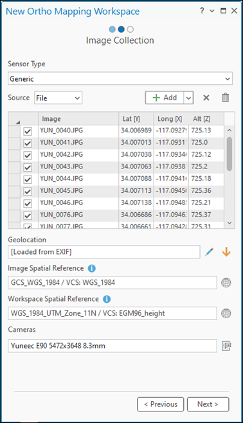
Task: Click the orange export geolocation arrow
Action: coord(226,252)
